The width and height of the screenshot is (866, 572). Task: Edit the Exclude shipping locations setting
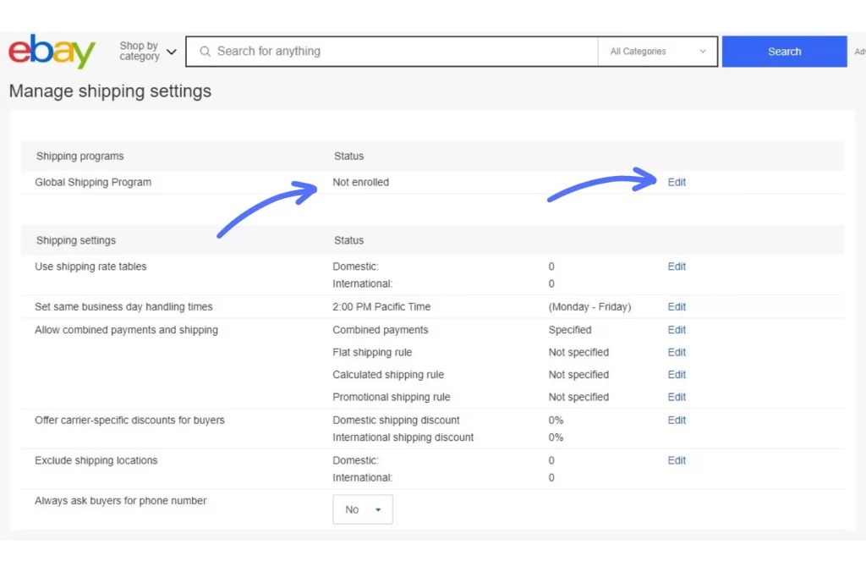point(676,459)
